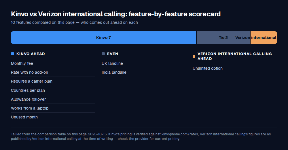Click the 'Works from a laptop' row
288x150 pixels.
(53, 108)
